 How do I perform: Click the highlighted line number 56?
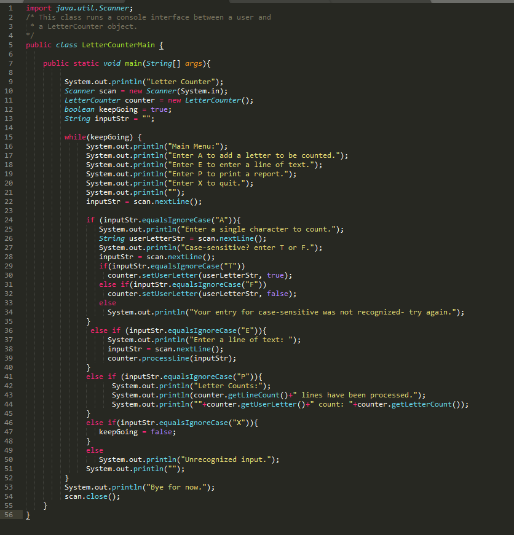pos(9,515)
